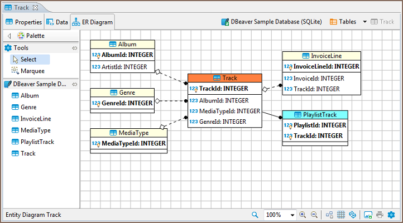Zoom out of the ER diagram
Image resolution: width=403 pixels, height=223 pixels.
(314, 215)
